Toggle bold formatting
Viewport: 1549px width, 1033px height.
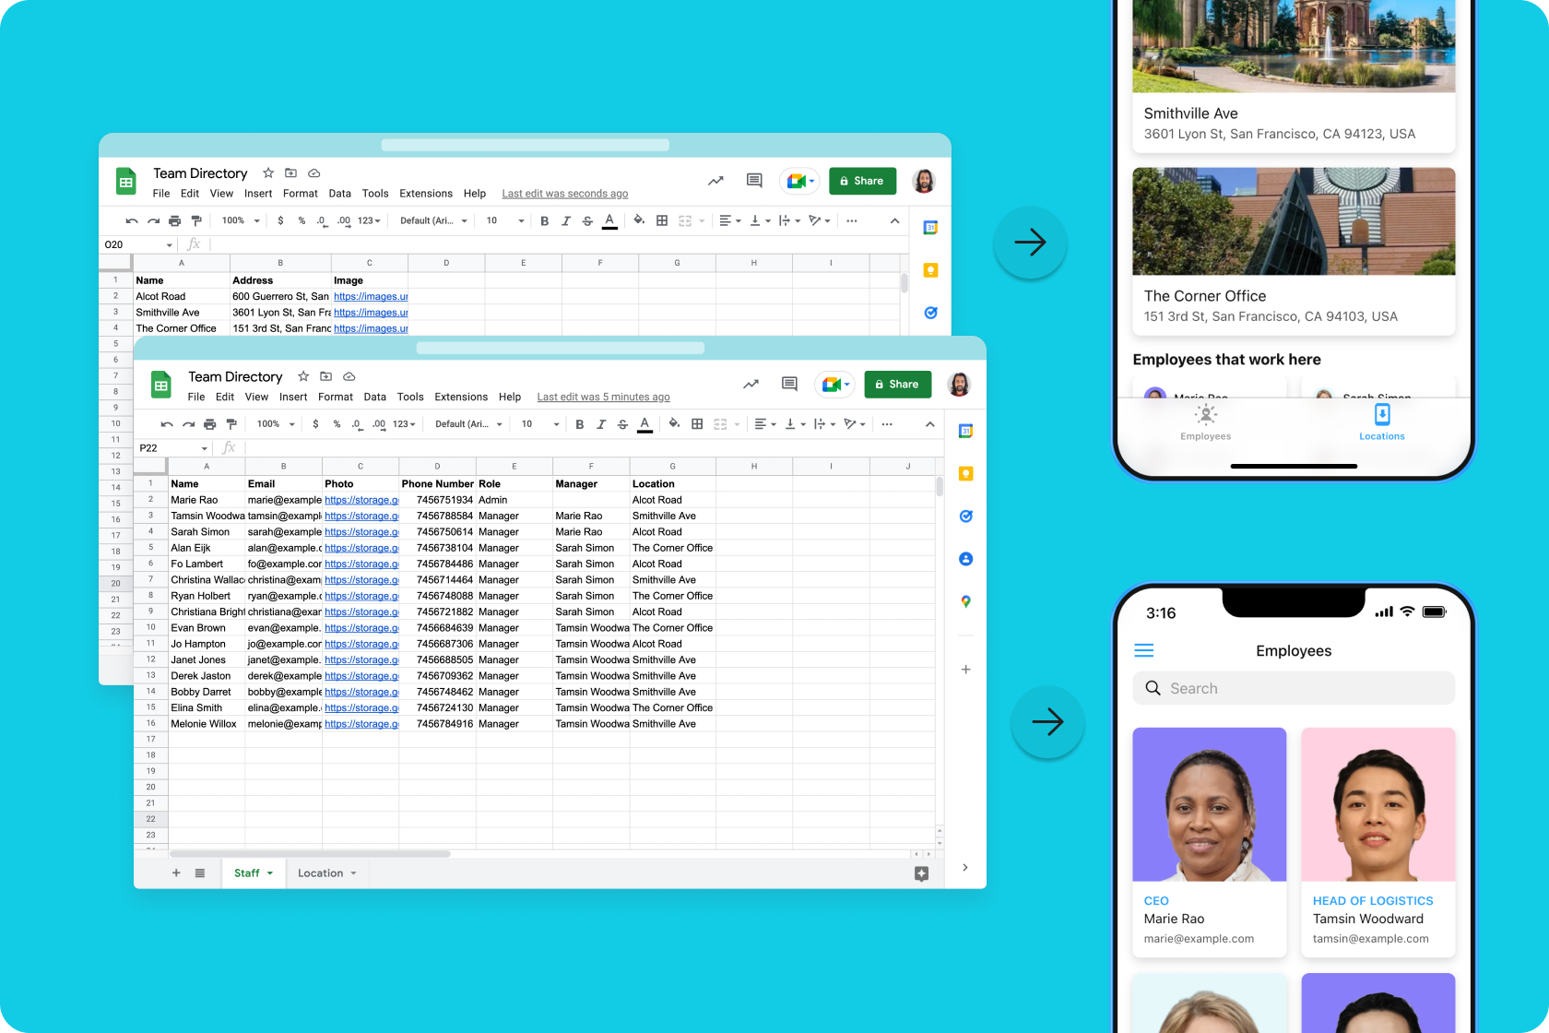click(579, 424)
